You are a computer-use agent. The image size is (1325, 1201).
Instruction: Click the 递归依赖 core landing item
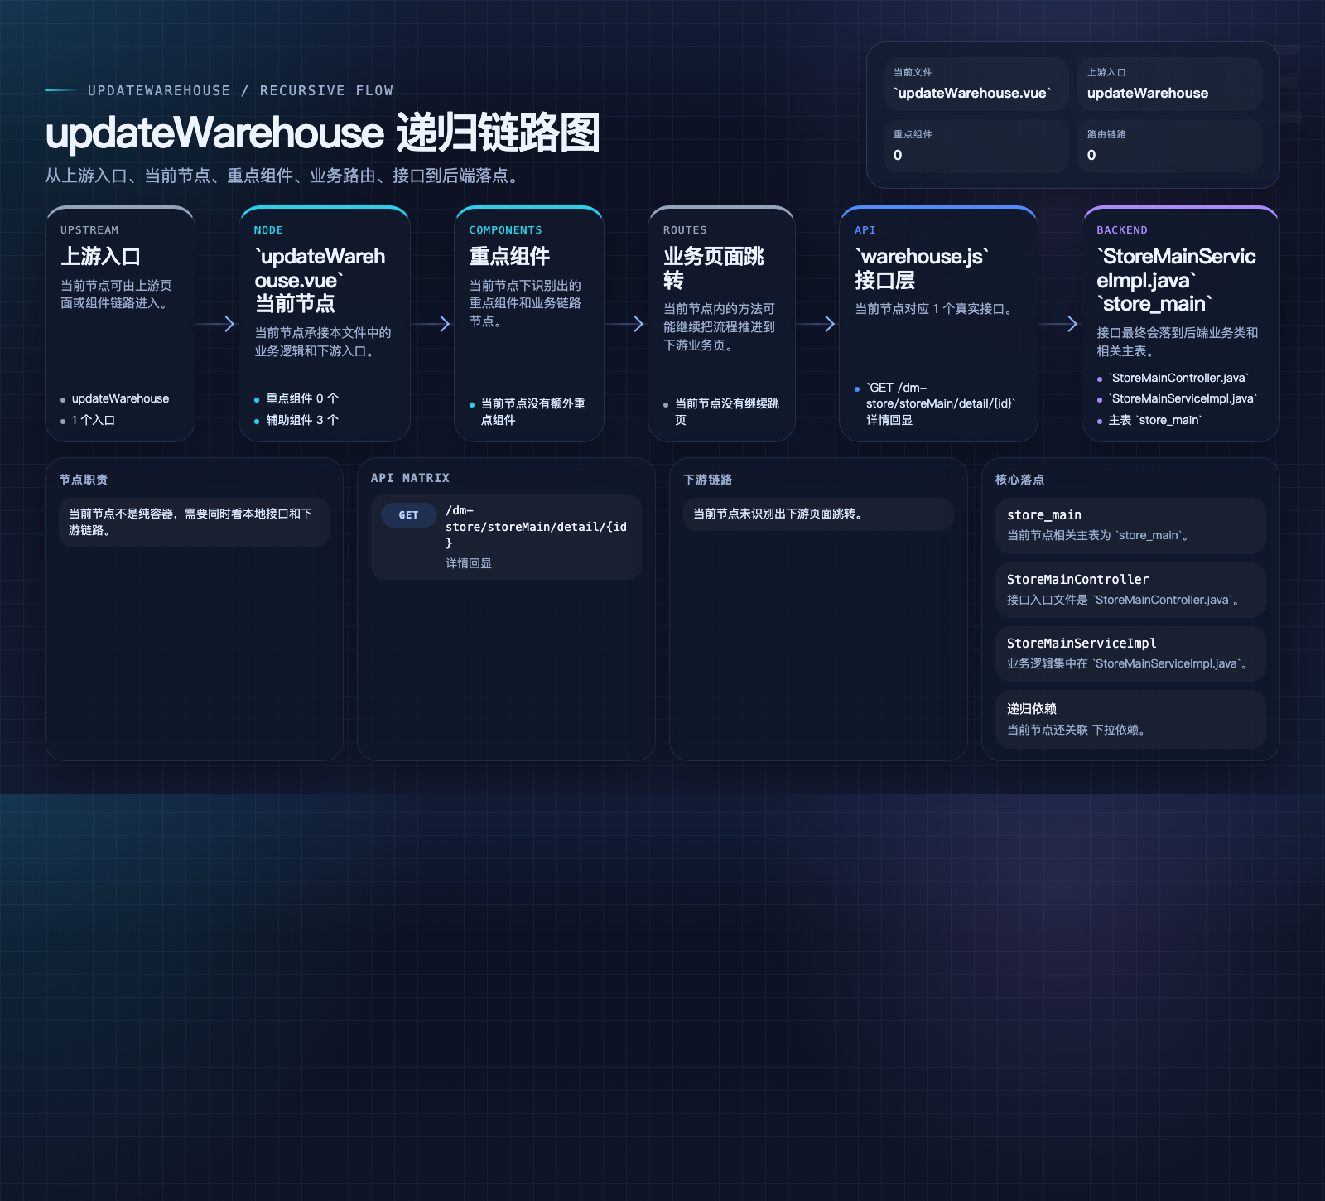click(x=1130, y=719)
